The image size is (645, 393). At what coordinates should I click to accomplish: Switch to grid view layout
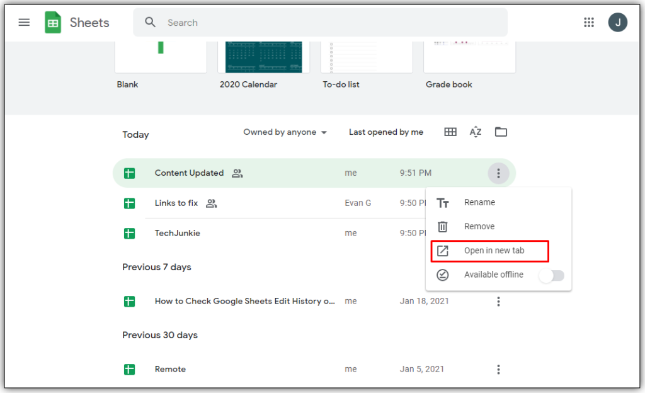450,132
